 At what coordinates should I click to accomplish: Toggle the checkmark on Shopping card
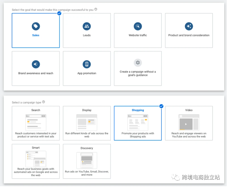[161, 106]
